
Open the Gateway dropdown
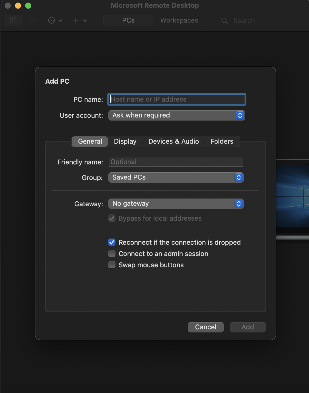pos(176,204)
